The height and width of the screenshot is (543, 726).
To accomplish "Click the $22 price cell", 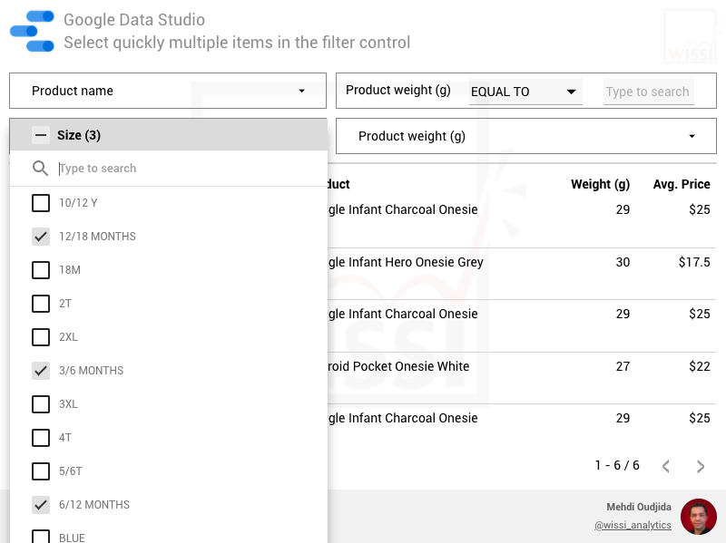I will click(699, 366).
